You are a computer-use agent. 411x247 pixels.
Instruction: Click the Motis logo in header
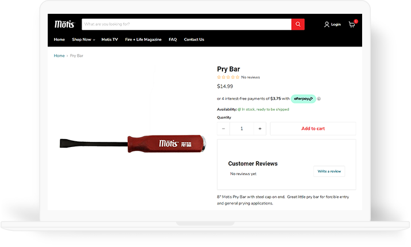(65, 24)
